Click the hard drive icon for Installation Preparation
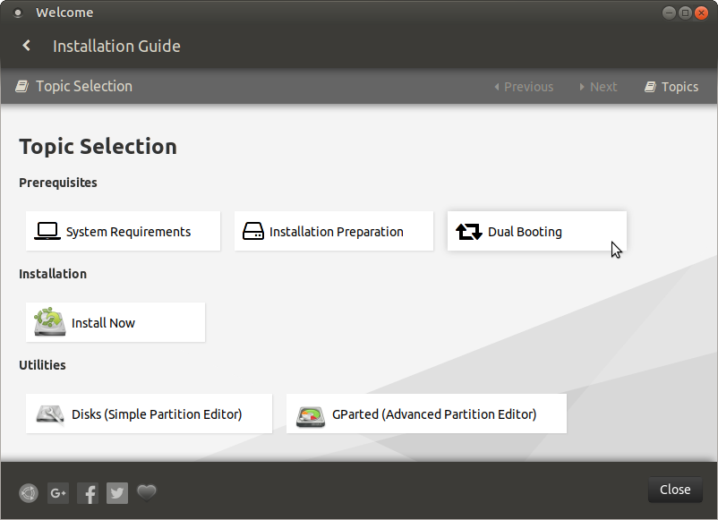The width and height of the screenshot is (718, 520). point(252,231)
